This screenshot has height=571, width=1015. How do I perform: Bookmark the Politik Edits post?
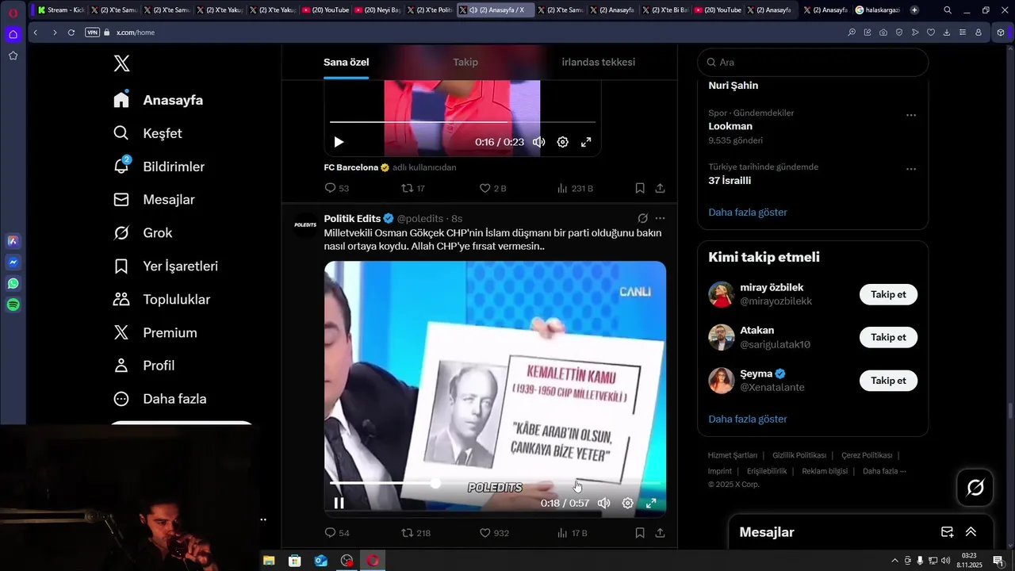tap(640, 533)
